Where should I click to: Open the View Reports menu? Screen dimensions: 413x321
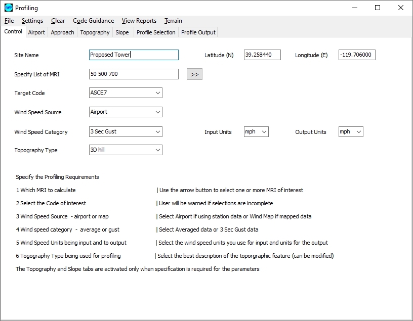click(x=139, y=21)
